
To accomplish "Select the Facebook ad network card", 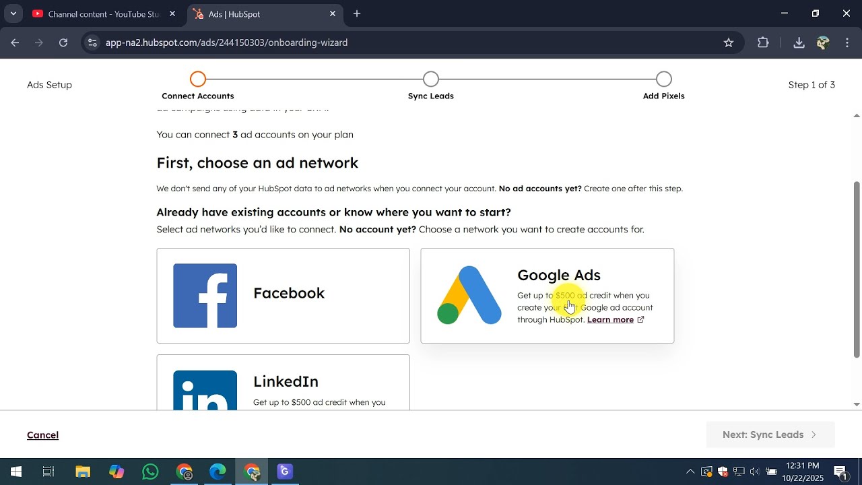I will click(x=283, y=296).
